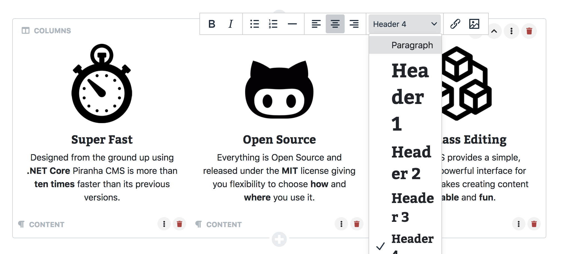Insert an image into the content
This screenshot has width=563, height=254.
[x=474, y=24]
